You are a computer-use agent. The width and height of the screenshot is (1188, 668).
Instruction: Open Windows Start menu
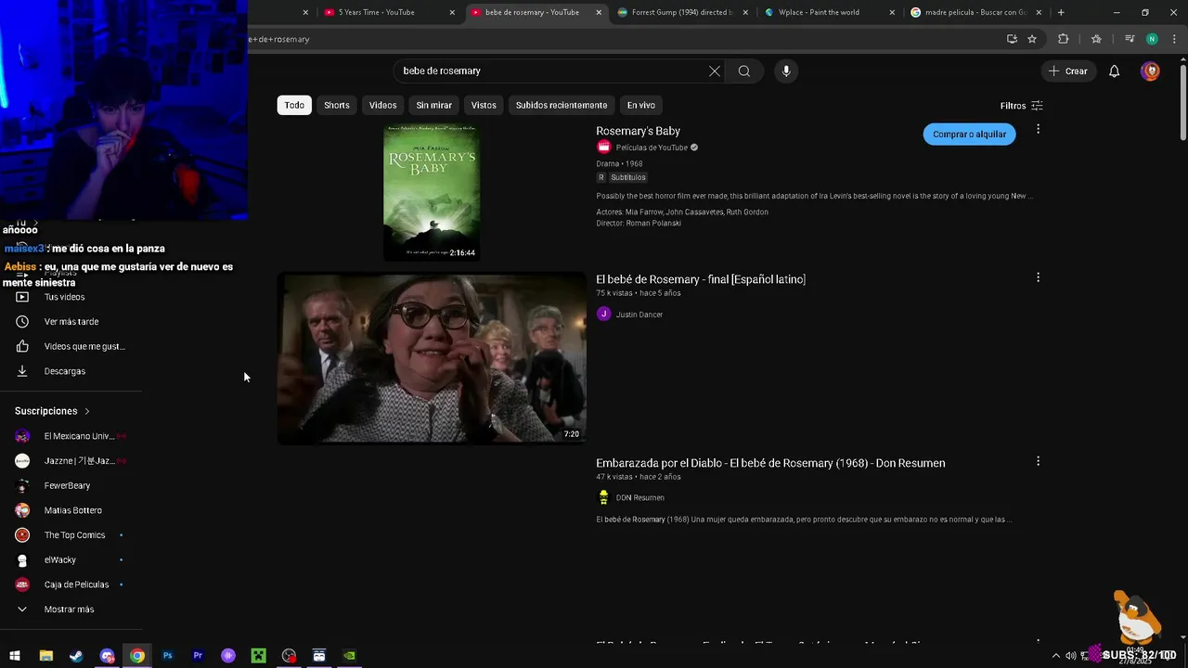(15, 656)
